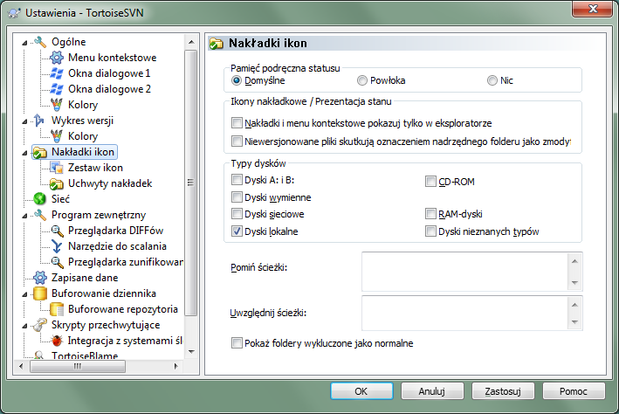Confirm settings with OK button
This screenshot has width=619, height=414.
click(361, 391)
